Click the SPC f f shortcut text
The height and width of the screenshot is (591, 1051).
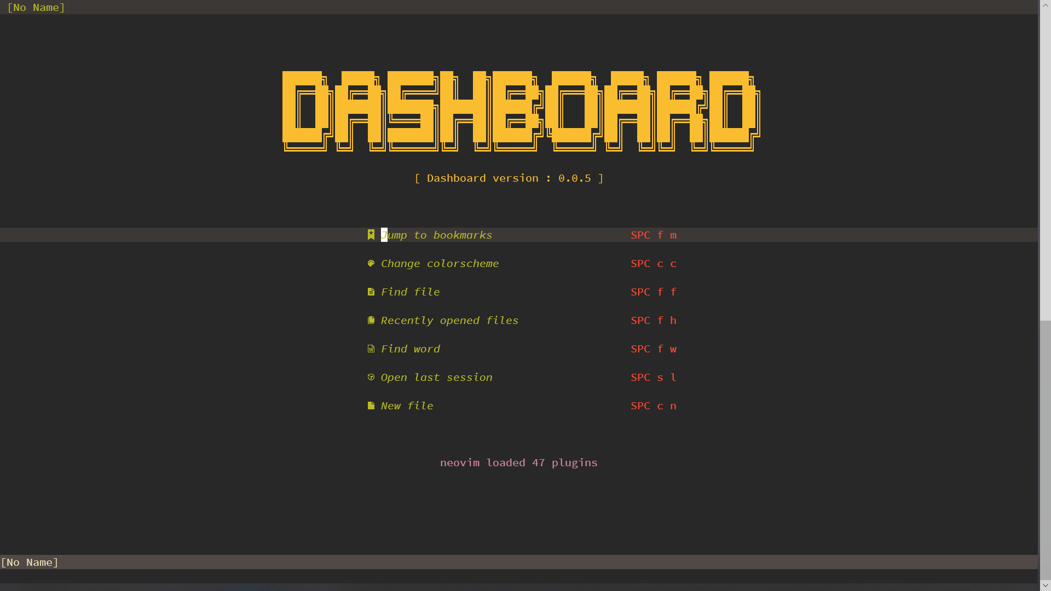point(654,292)
